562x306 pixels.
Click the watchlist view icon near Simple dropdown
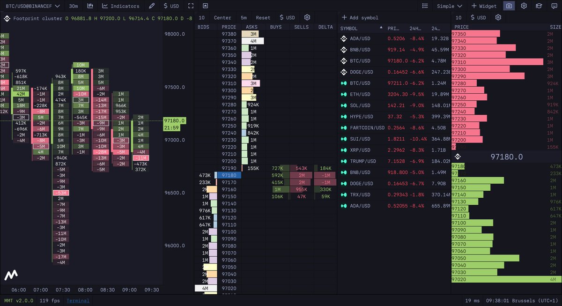pos(425,6)
